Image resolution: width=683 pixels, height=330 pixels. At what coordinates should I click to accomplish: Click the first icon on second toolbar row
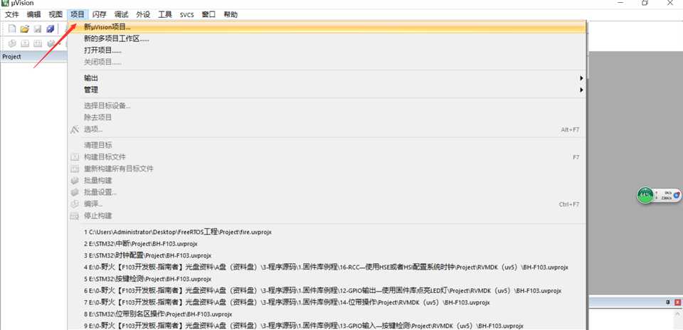click(x=12, y=43)
